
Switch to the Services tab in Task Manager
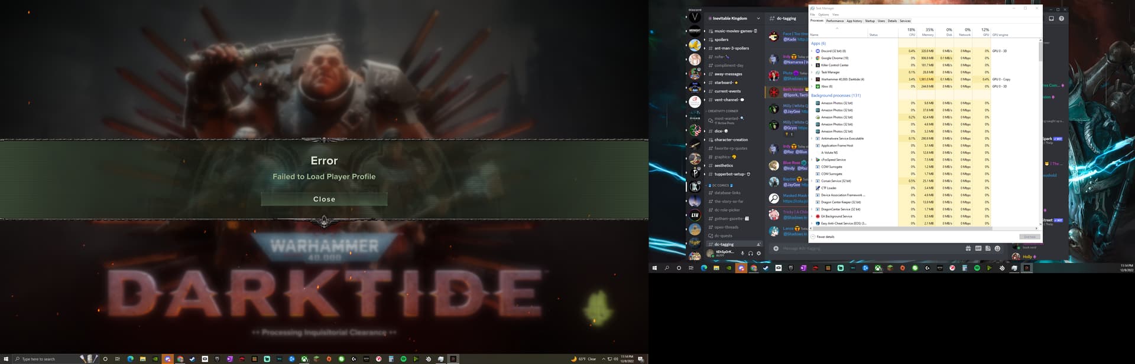pyautogui.click(x=905, y=21)
